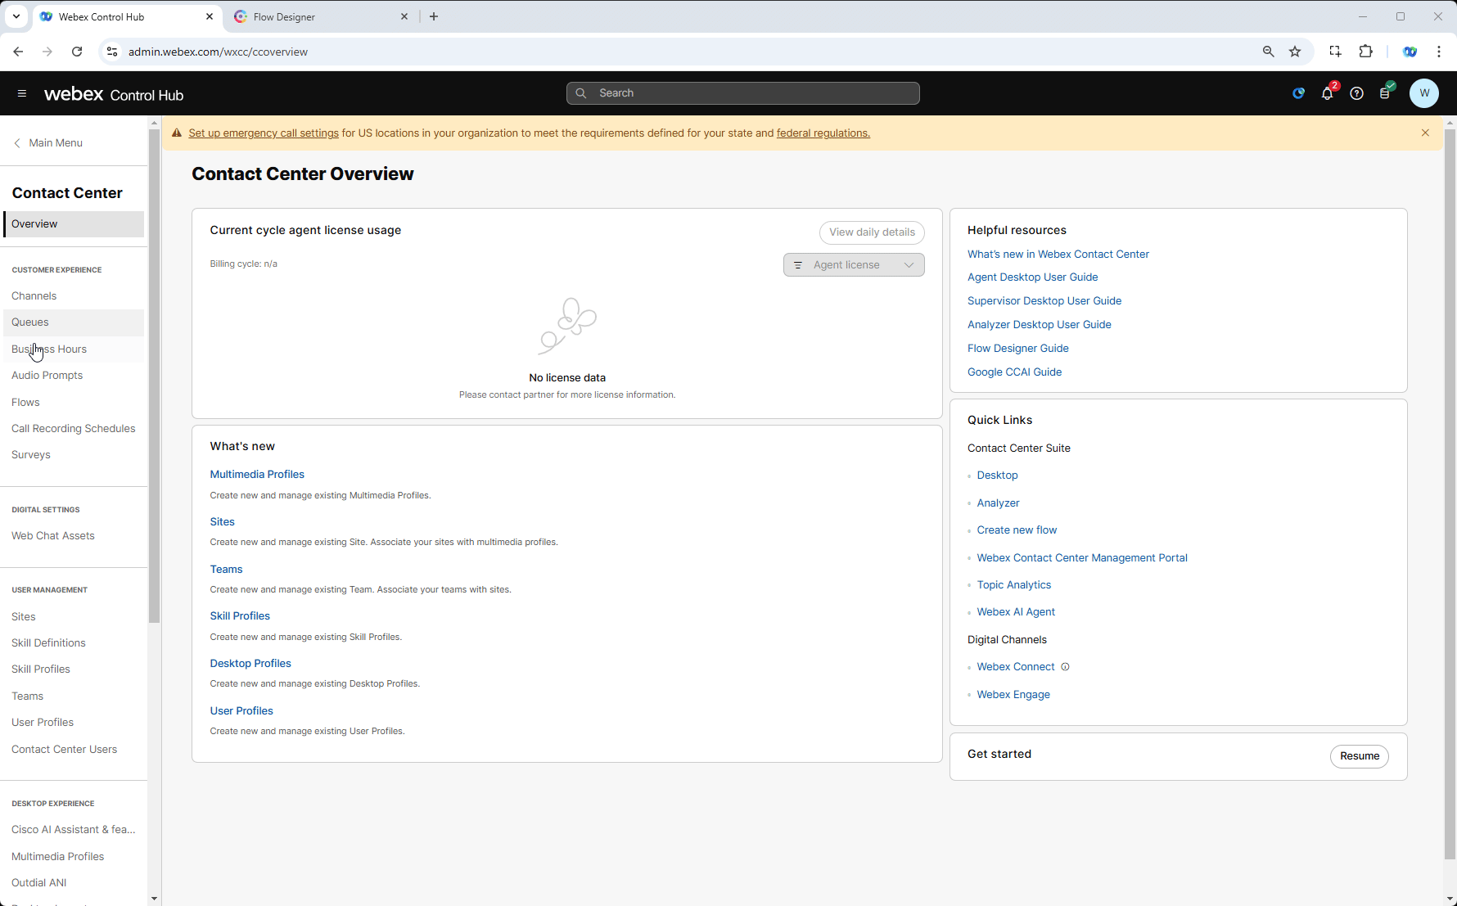
Task: Click the main page vertical scrollbar thumb
Action: coord(1450,494)
